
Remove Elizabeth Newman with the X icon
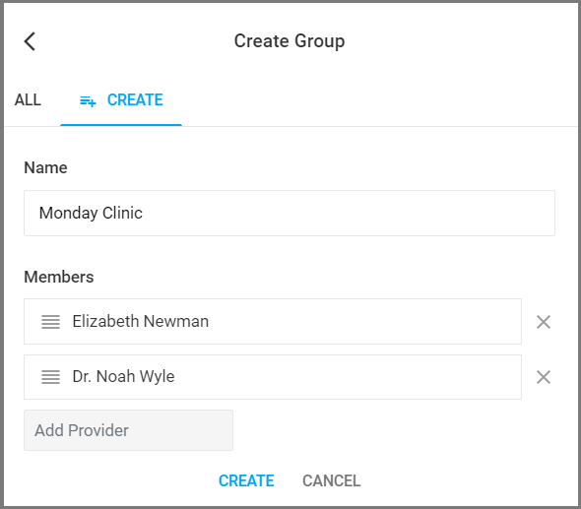[x=544, y=322]
